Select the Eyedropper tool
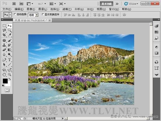The image size is (161, 121). point(9,35)
